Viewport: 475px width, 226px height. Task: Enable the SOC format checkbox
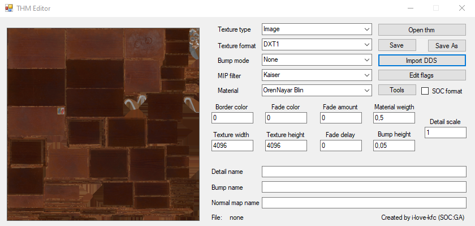click(425, 91)
